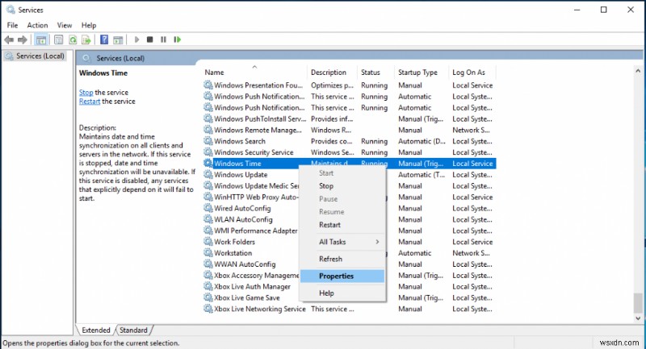Click gear icon beside Windows Remote Management
Viewport: 646px width, 349px height.
tap(208, 130)
